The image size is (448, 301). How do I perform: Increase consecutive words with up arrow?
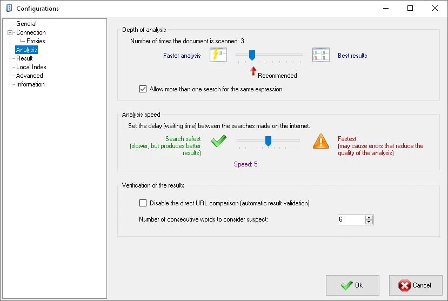(369, 218)
